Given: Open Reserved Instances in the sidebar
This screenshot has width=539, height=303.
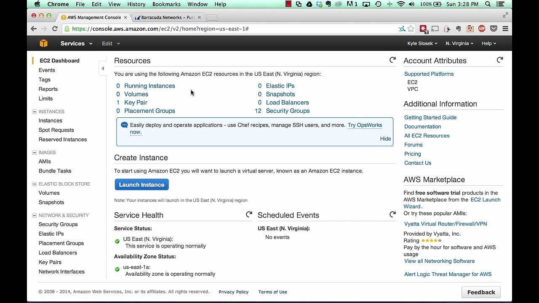Looking at the screenshot, I should 63,140.
